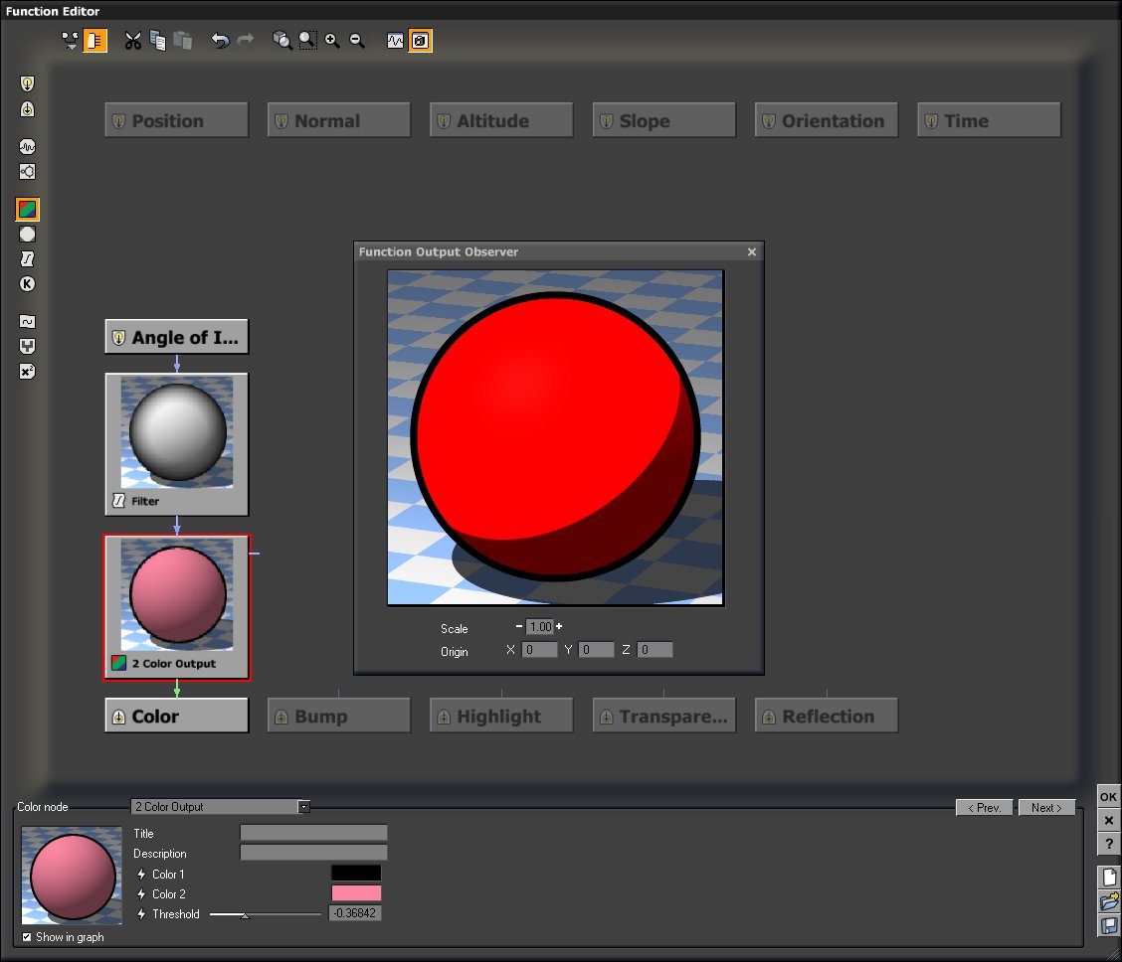Viewport: 1122px width, 962px height.
Task: Uncheck the Show in graph checkbox
Action: (27, 937)
